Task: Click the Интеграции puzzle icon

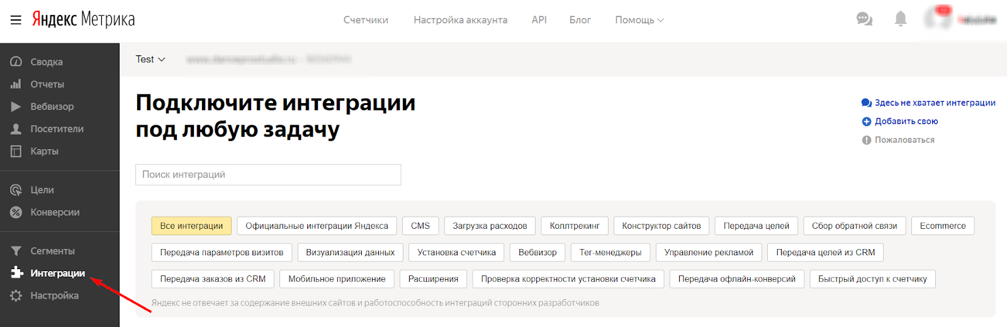Action: coord(17,273)
